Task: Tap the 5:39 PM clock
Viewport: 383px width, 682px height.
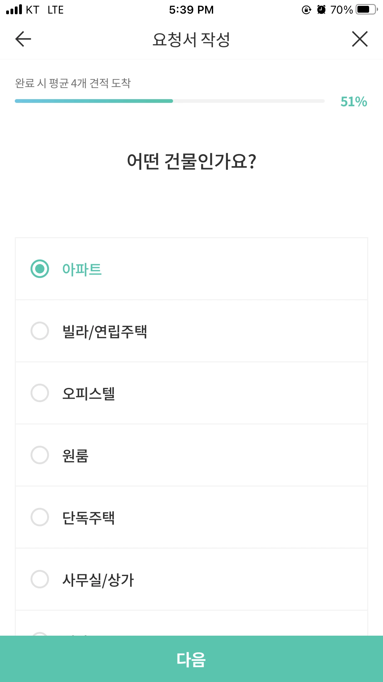Action: (x=191, y=10)
